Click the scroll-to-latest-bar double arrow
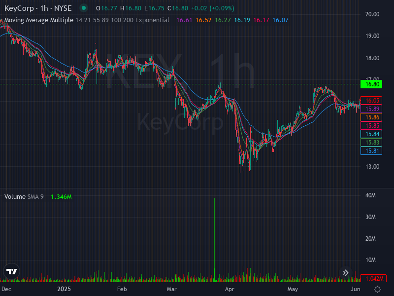 click(x=346, y=273)
